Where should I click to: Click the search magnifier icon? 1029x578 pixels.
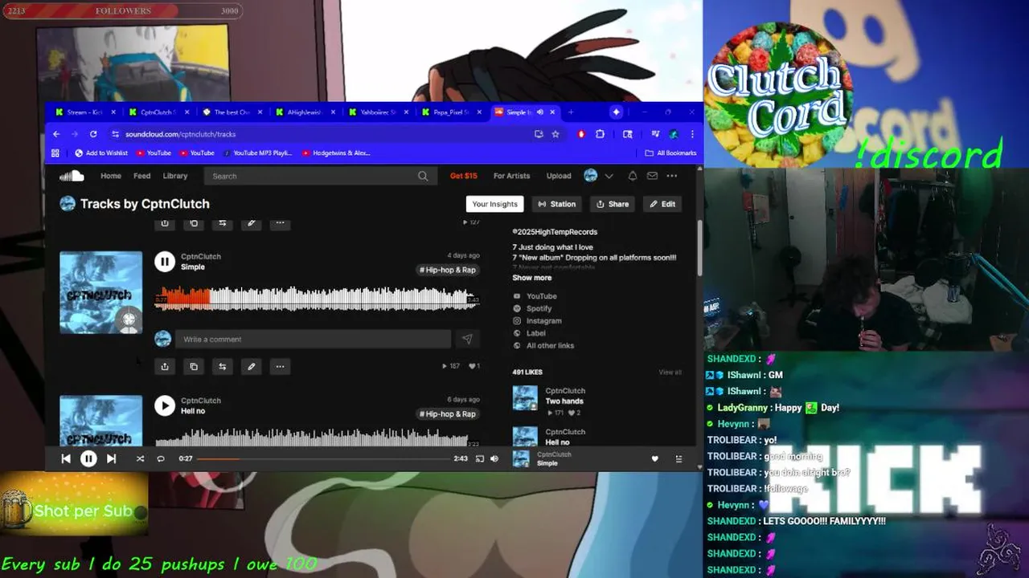click(424, 176)
